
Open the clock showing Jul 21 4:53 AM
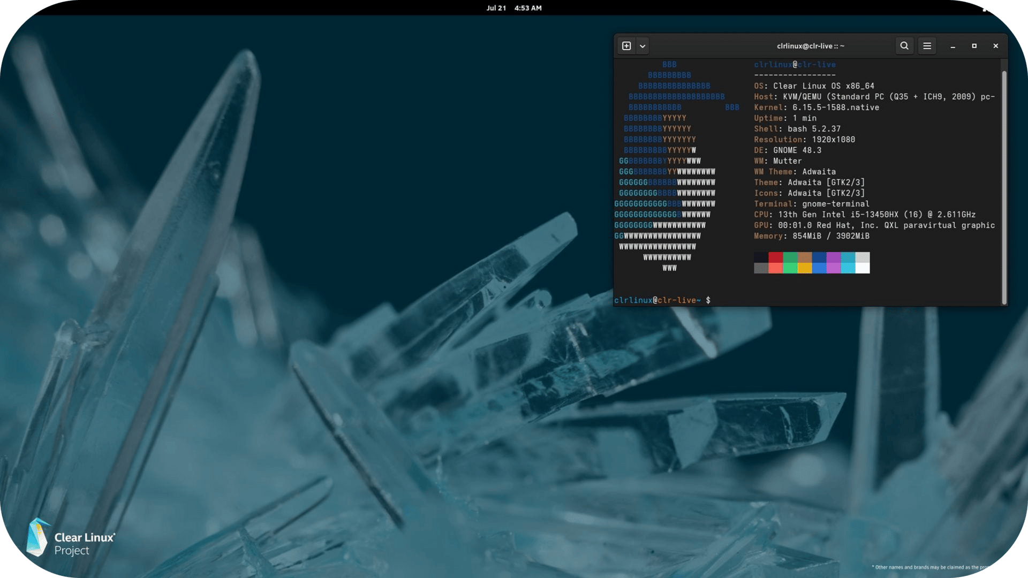[x=514, y=8]
